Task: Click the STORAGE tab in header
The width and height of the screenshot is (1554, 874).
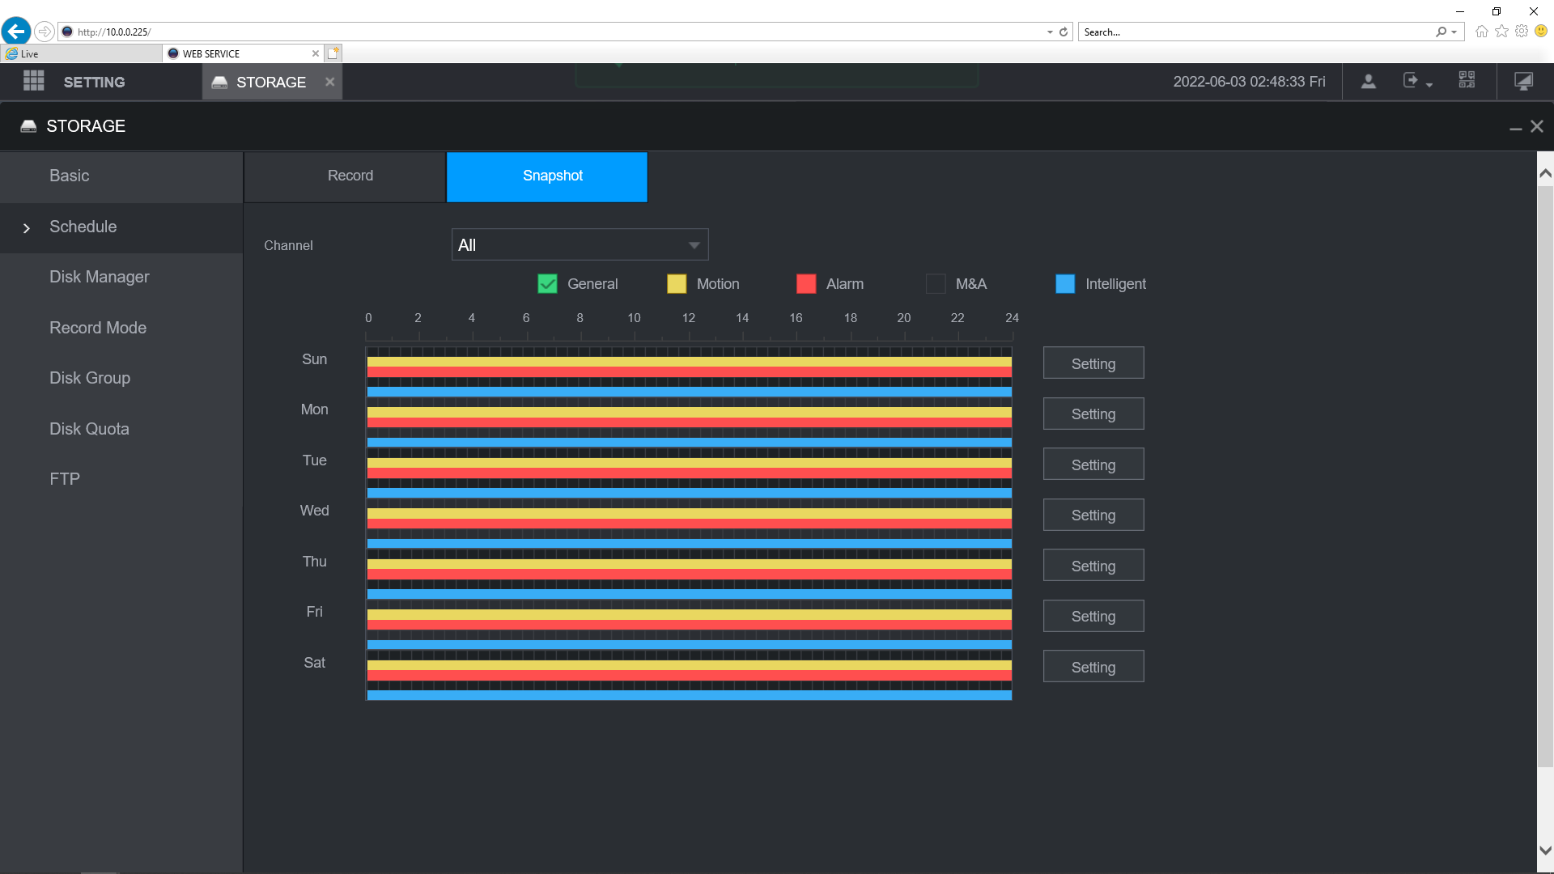Action: [x=272, y=82]
